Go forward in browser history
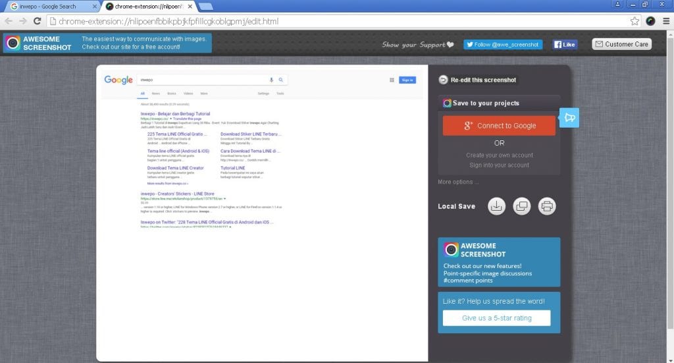The height and width of the screenshot is (363, 674). tap(23, 21)
